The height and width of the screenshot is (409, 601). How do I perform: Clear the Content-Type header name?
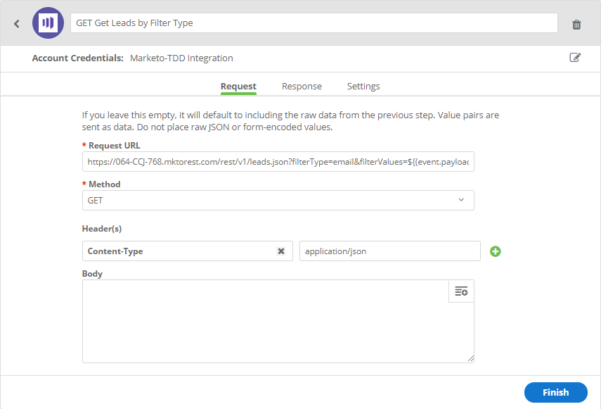pos(281,251)
